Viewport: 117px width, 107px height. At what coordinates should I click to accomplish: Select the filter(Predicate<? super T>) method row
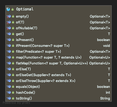point(58,51)
